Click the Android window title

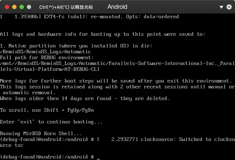tap(117, 7)
